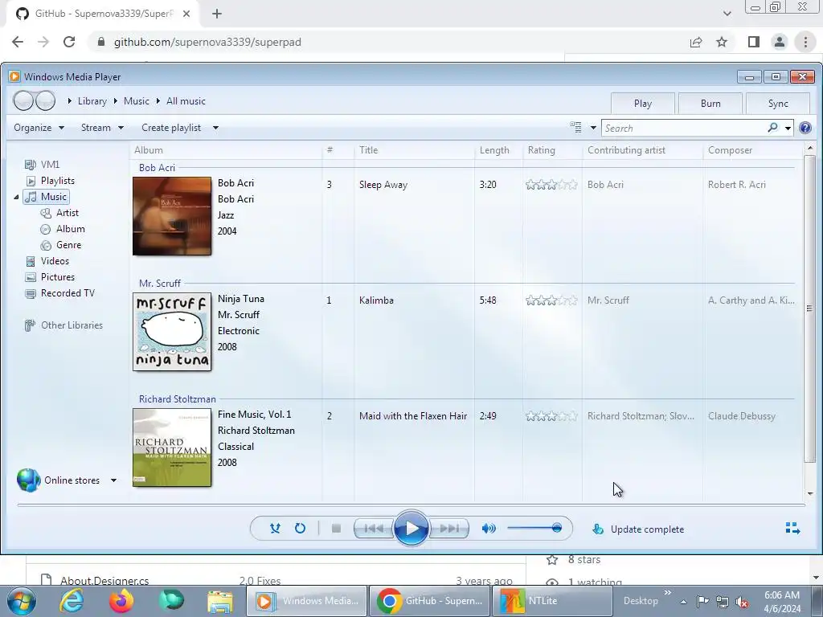Select the Kalimba track
Screen dimensions: 823x617
coord(376,300)
